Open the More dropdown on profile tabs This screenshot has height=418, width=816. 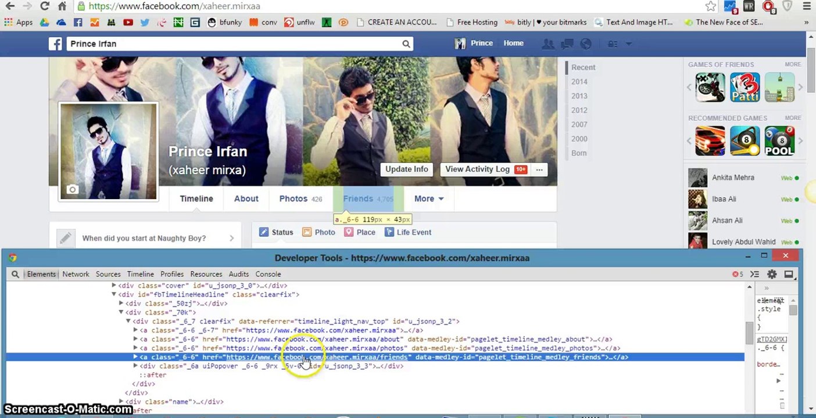point(429,199)
